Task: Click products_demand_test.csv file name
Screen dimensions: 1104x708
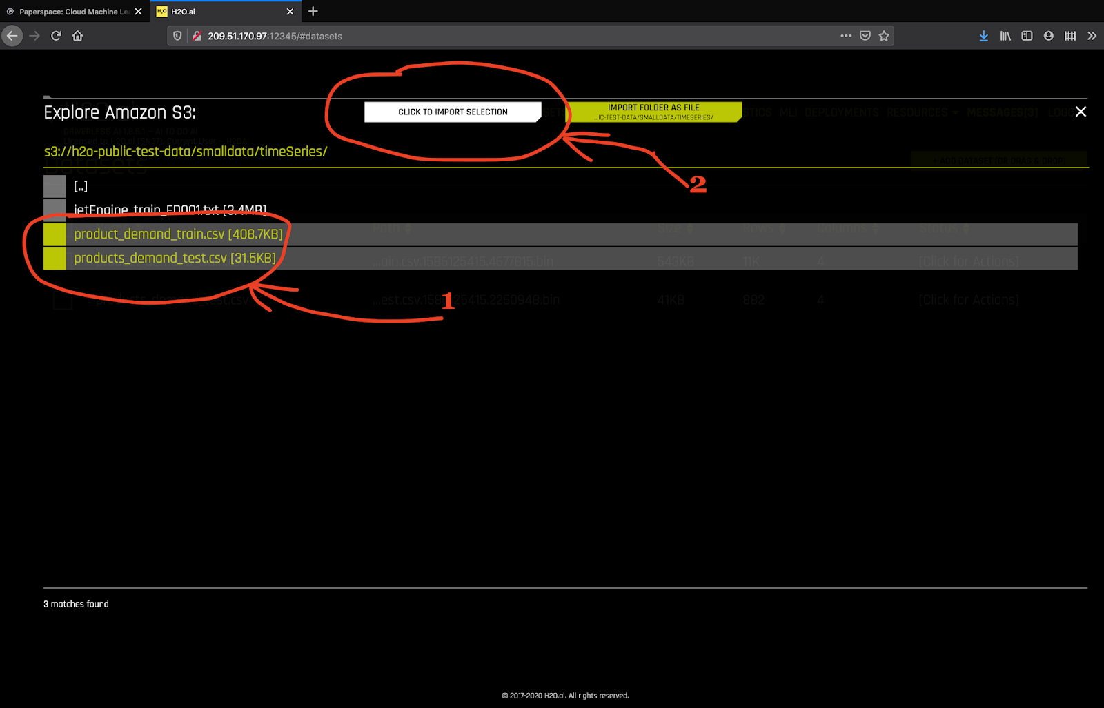Action: click(x=175, y=259)
